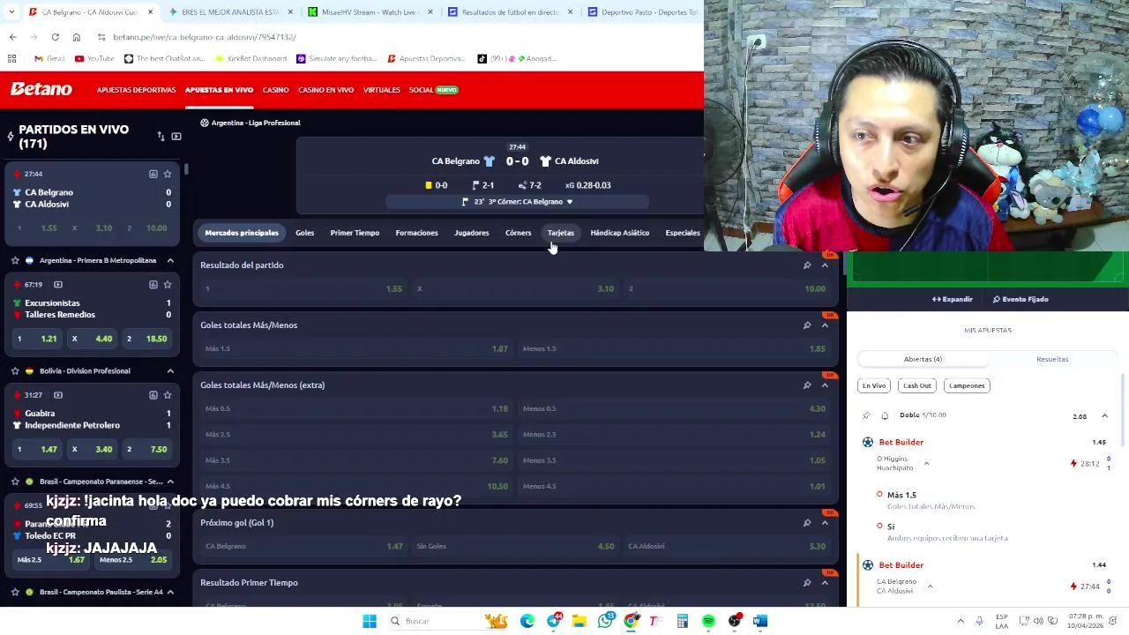Collapse the Próximo gol (Gol 1) market
Viewport: 1129px width, 635px height.
coord(825,522)
